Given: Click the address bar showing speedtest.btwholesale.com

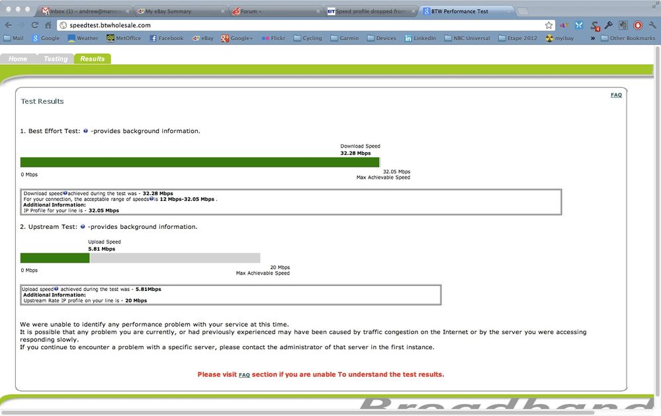Looking at the screenshot, I should 306,25.
